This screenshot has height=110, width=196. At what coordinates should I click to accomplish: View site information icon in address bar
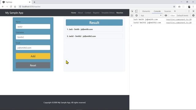coord(20,7)
